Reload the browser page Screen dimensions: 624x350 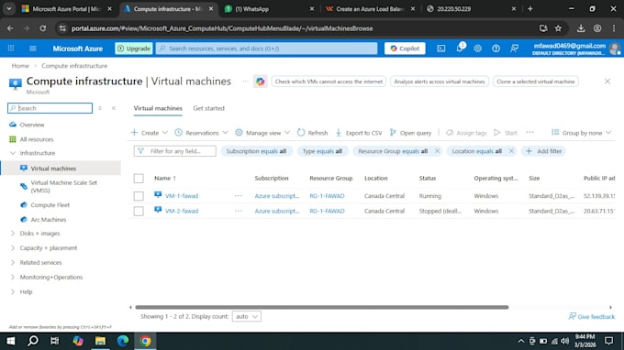[x=42, y=28]
